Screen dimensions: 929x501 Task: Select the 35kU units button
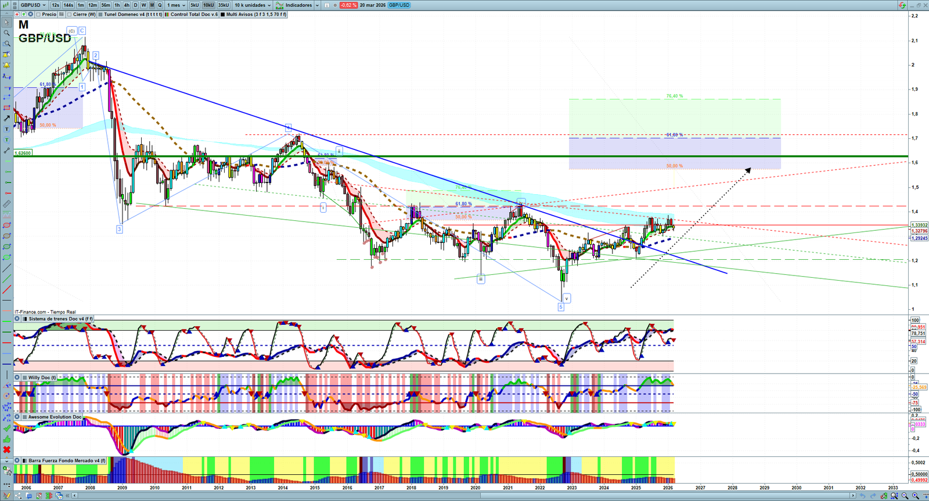coord(224,5)
